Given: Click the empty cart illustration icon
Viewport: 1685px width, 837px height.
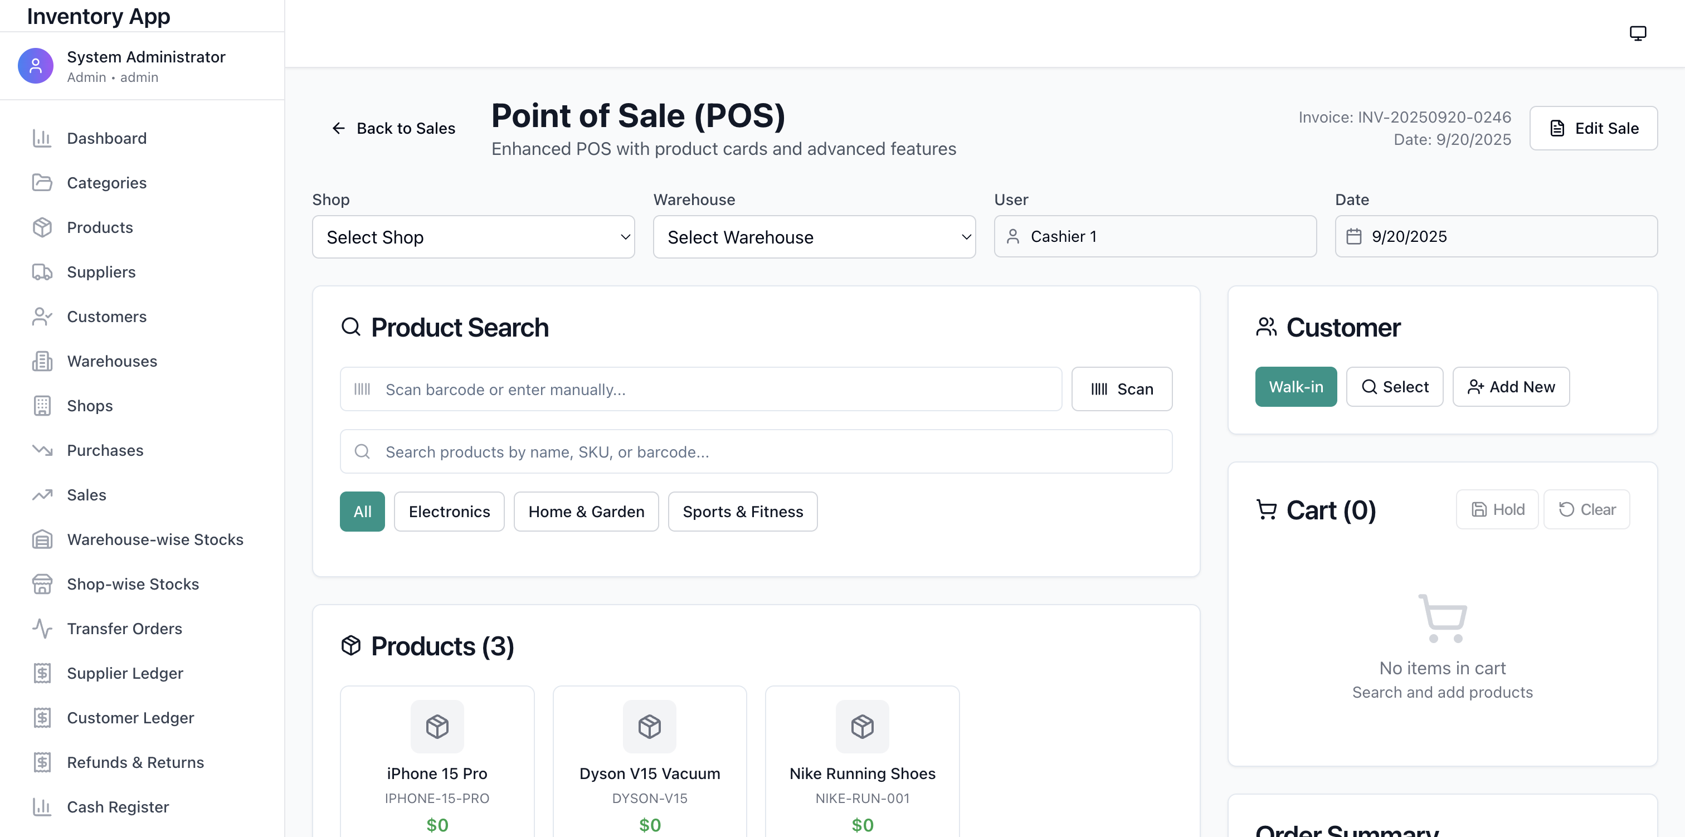Looking at the screenshot, I should click(x=1442, y=619).
